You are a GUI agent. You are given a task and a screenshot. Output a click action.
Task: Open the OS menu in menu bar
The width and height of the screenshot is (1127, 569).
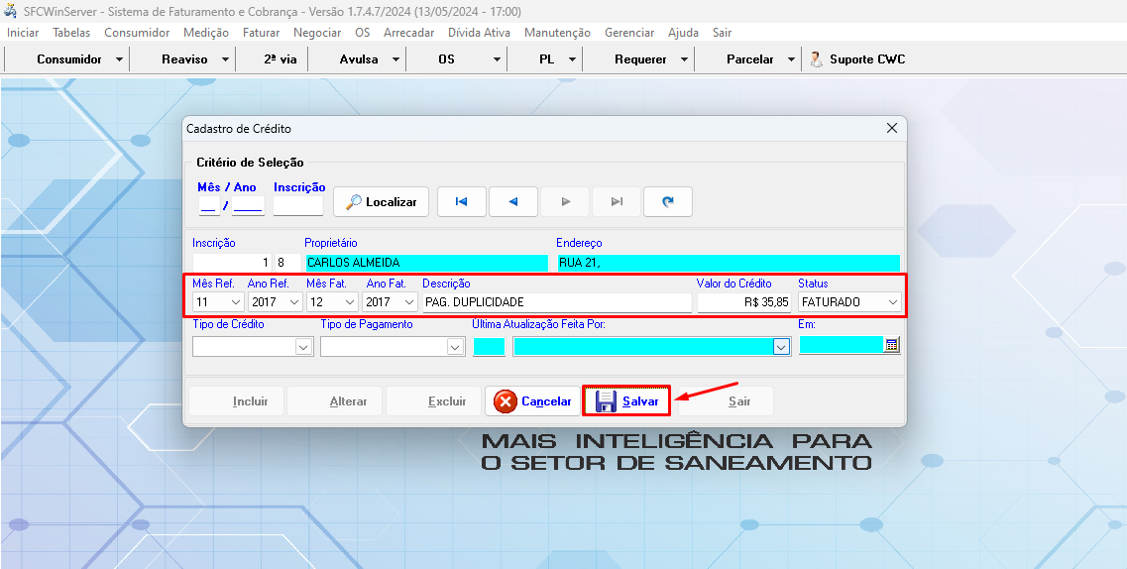(362, 33)
